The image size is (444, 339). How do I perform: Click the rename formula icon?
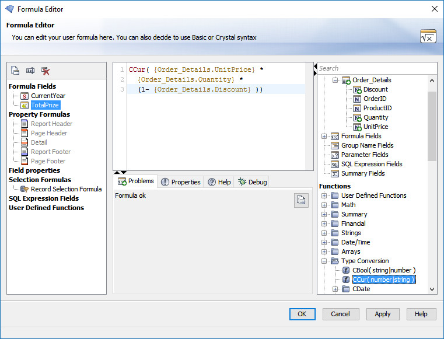pyautogui.click(x=30, y=71)
